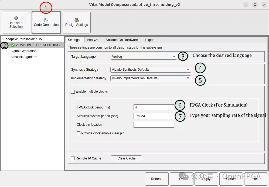Open the Synthesis Strategy dropdown
This screenshot has height=187, width=269.
coord(151,70)
